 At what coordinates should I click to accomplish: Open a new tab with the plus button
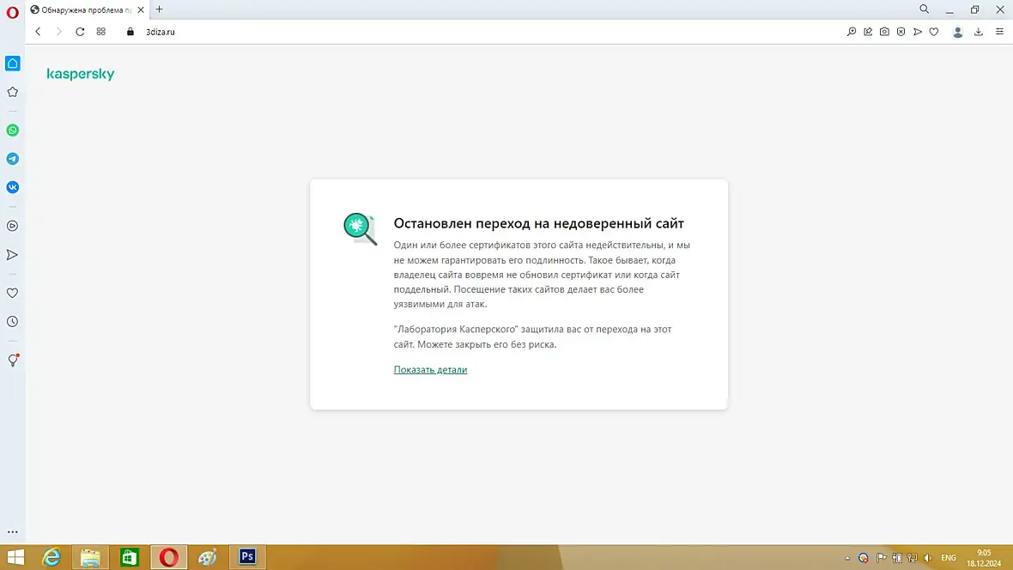click(160, 9)
